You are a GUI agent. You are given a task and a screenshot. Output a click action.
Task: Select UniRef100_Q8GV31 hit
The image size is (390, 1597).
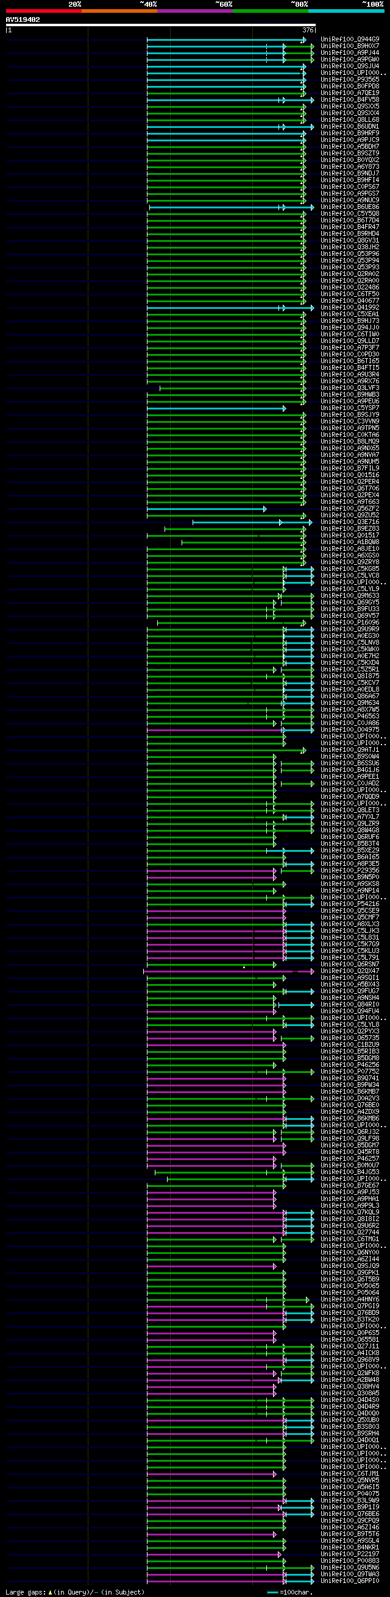coord(350,241)
